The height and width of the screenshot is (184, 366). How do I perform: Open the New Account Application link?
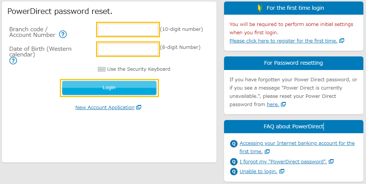tap(105, 108)
